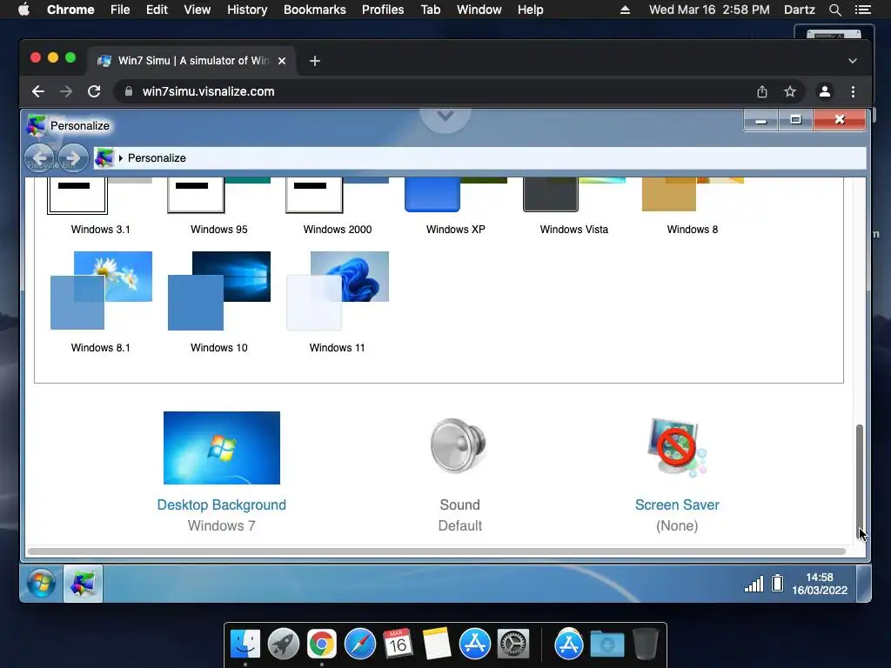Check the simulated network signal icon
Image resolution: width=891 pixels, height=668 pixels.
point(754,584)
